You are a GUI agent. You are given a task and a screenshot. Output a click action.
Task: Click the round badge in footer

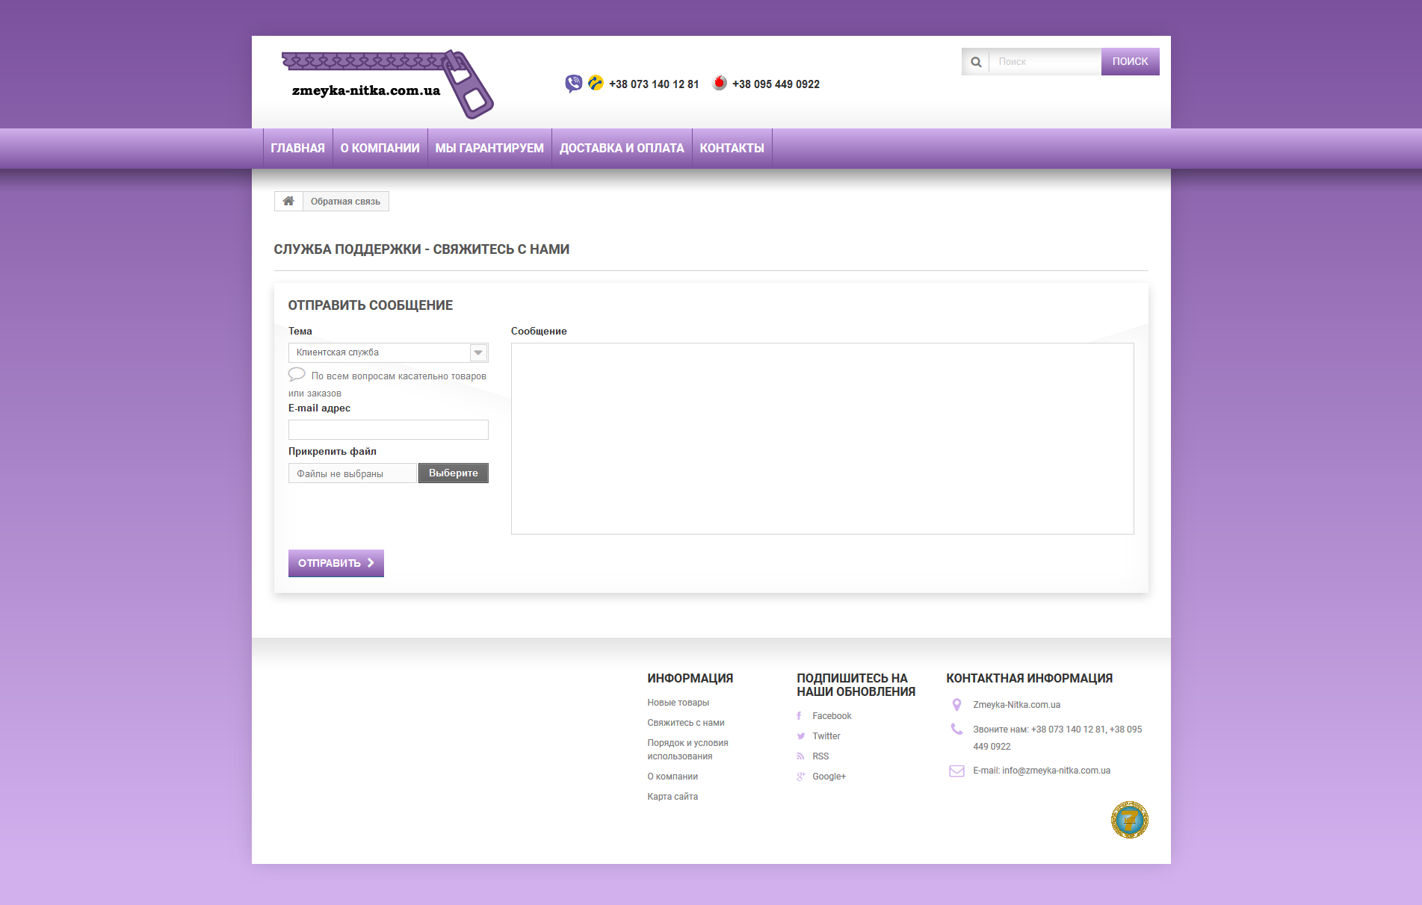click(1129, 820)
